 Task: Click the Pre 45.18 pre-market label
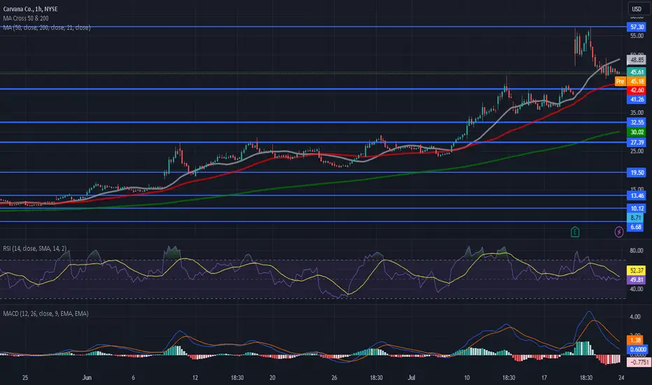tap(630, 81)
